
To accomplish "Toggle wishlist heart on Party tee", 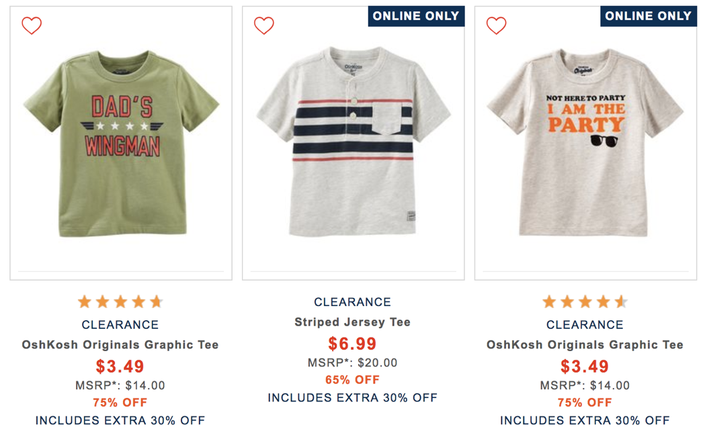I will tap(496, 26).
